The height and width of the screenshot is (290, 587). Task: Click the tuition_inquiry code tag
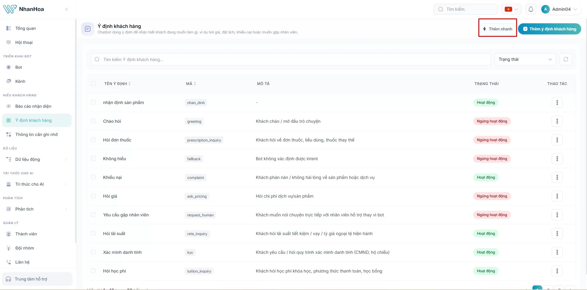[x=199, y=271]
